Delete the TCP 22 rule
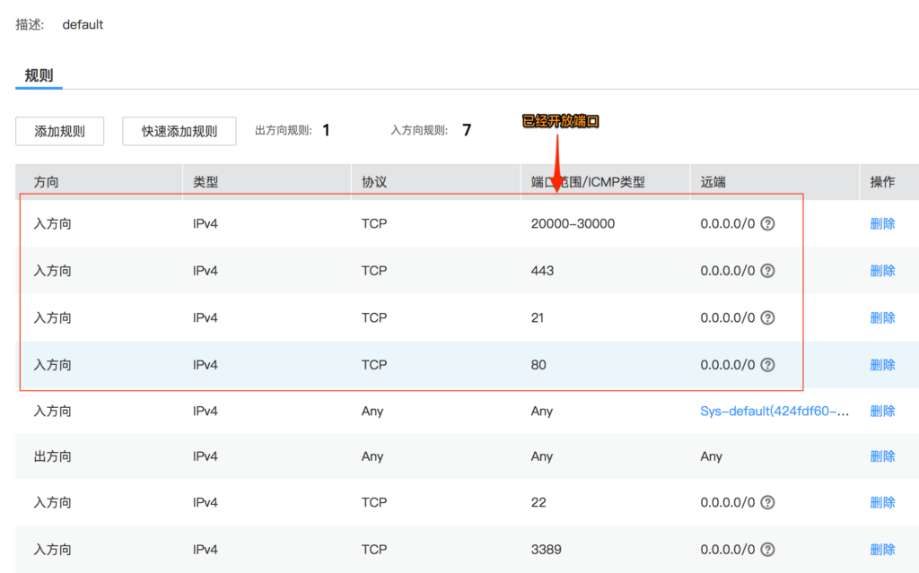This screenshot has width=919, height=573. pos(882,503)
